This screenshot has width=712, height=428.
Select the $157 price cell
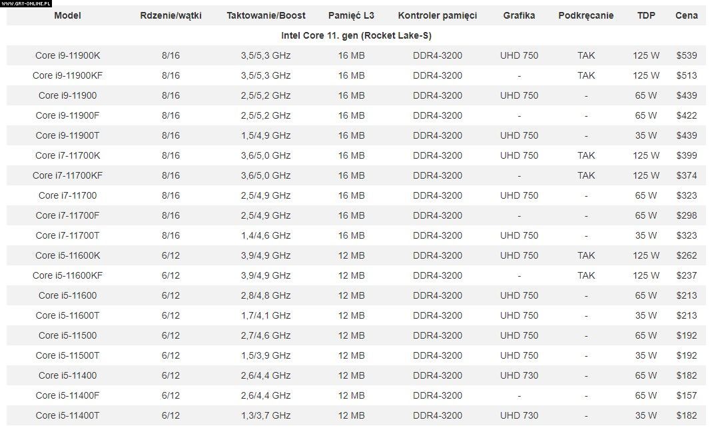pos(686,395)
